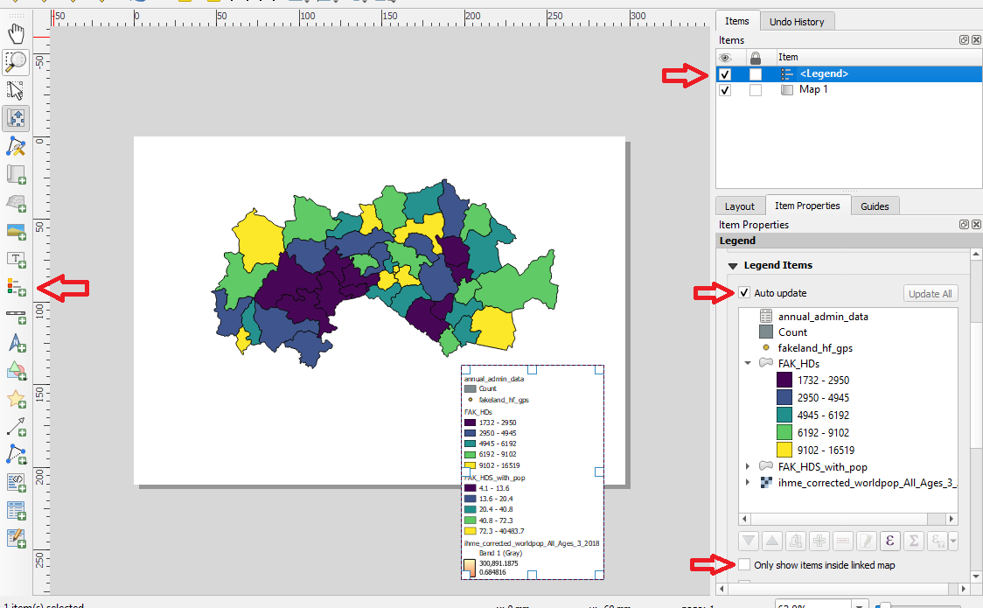The width and height of the screenshot is (983, 608).
Task: Click the choropleth map on the canvas
Action: click(x=384, y=273)
